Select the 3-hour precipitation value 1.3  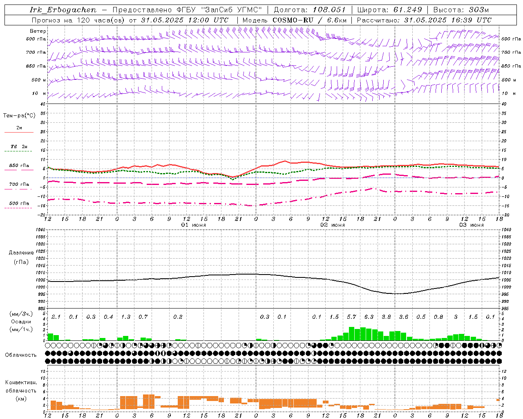(x=126, y=317)
